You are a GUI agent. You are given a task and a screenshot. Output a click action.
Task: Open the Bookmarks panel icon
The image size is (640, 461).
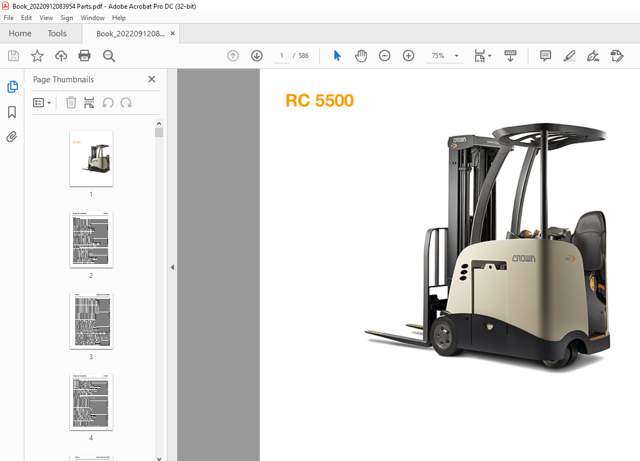click(12, 112)
